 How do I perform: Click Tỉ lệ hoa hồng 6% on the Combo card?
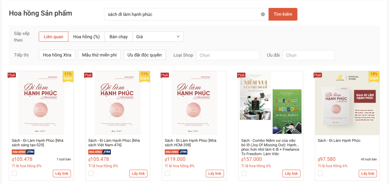click(x=256, y=166)
